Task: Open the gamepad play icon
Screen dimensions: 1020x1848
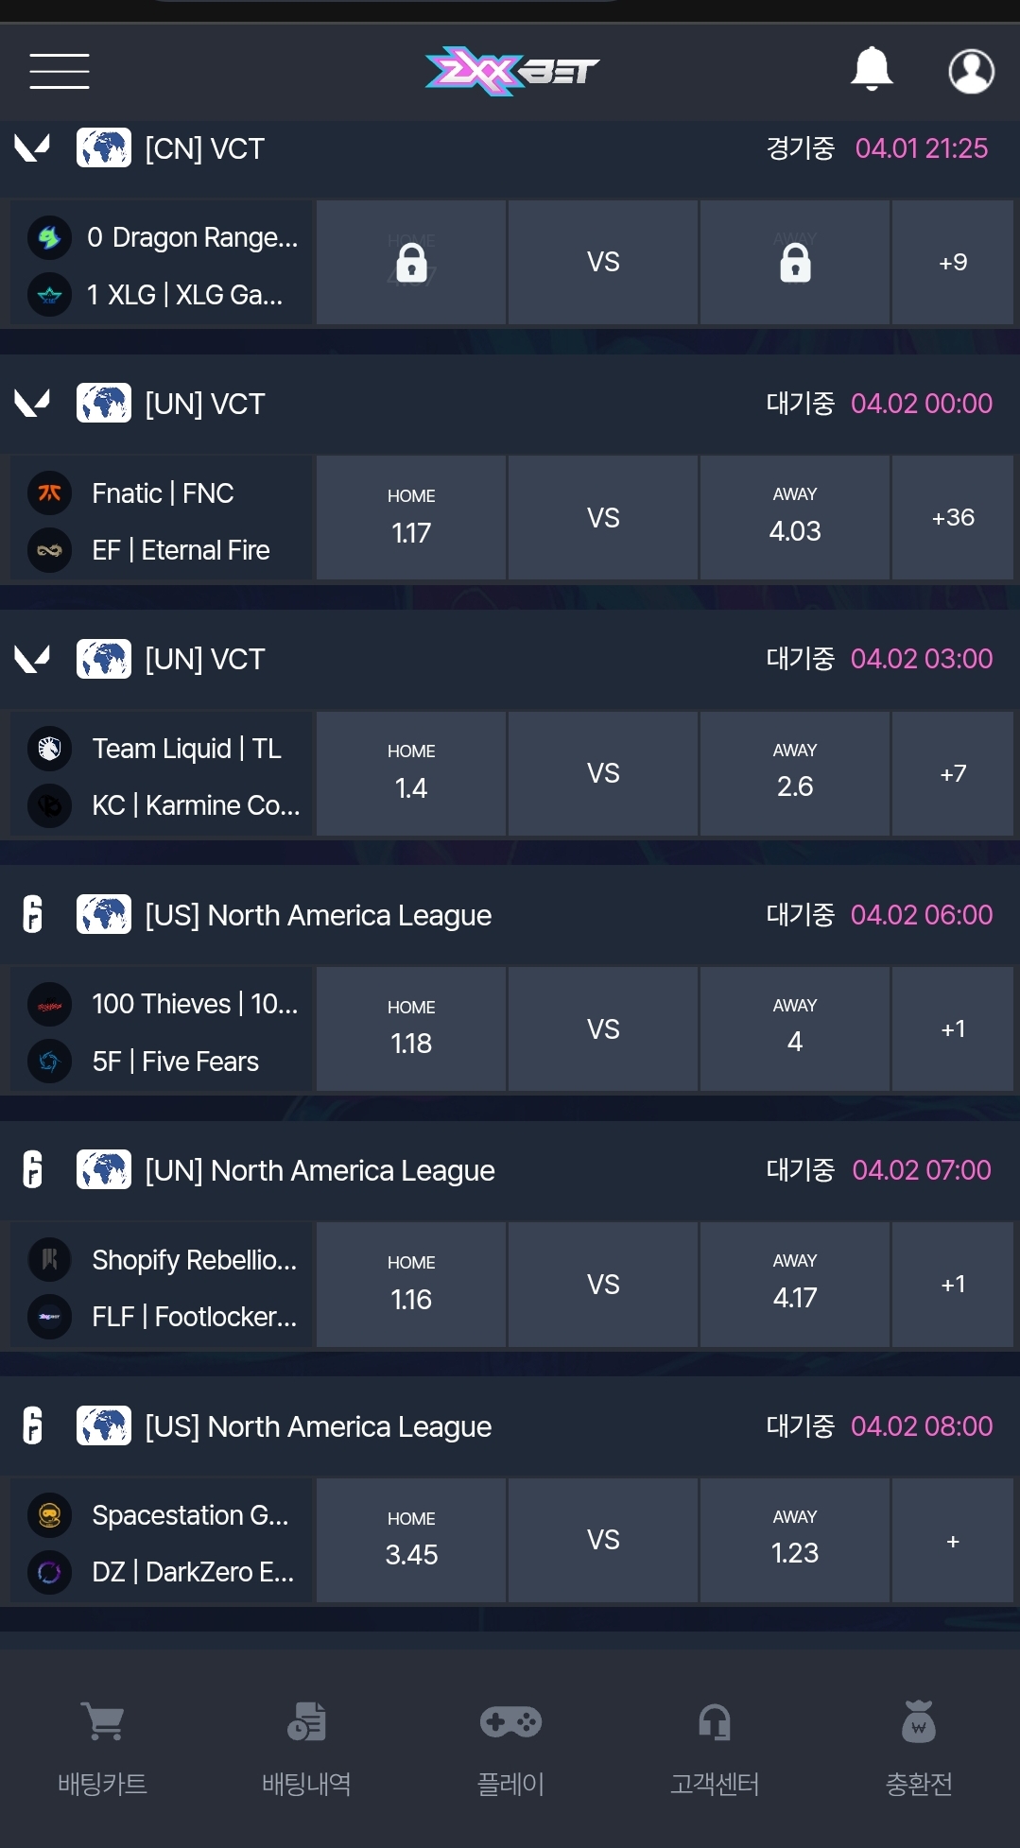Action: [510, 1722]
